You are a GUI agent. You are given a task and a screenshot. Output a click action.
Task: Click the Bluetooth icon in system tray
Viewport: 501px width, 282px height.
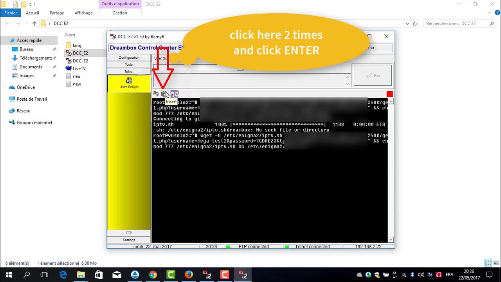tap(412, 275)
